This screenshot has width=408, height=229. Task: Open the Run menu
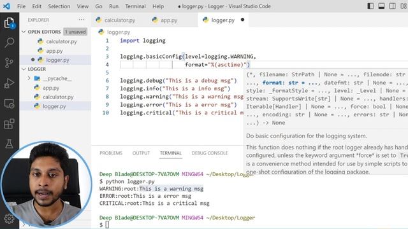113,6
